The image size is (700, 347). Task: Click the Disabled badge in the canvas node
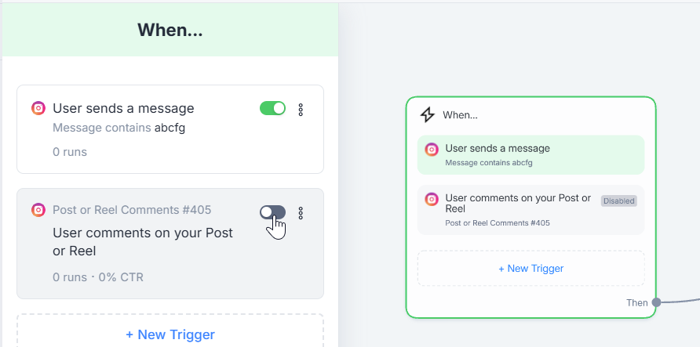pyautogui.click(x=618, y=201)
